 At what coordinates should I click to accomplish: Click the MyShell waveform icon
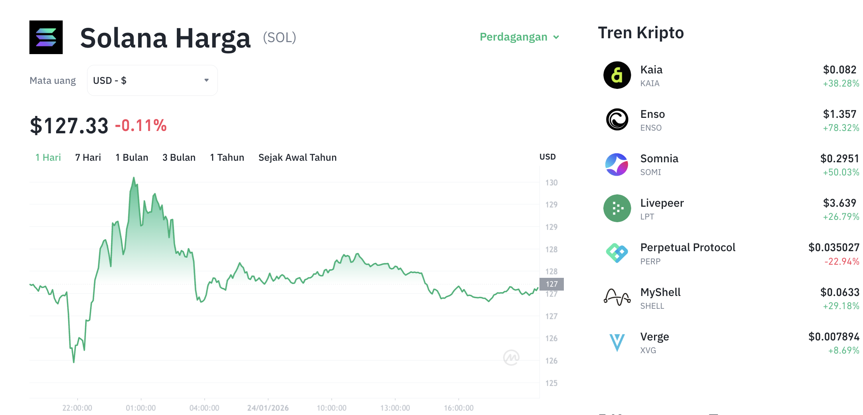tap(616, 298)
